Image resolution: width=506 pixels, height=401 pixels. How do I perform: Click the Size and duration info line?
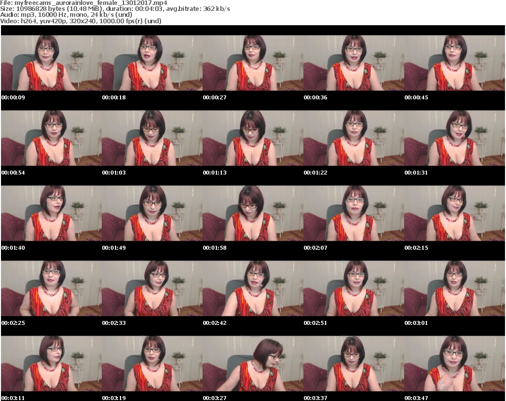(115, 9)
